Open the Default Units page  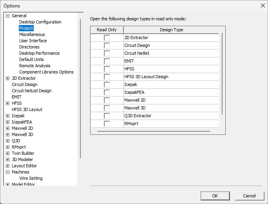pyautogui.click(x=31, y=59)
